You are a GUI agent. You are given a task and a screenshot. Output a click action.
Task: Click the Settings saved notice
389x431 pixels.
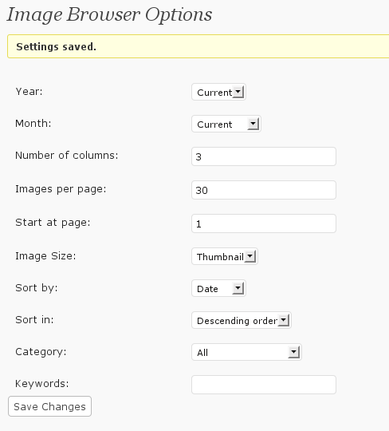click(x=198, y=46)
